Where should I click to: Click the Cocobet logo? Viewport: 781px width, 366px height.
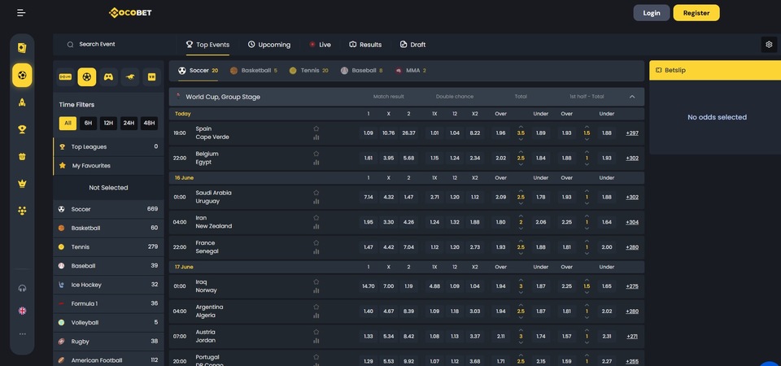pos(130,13)
